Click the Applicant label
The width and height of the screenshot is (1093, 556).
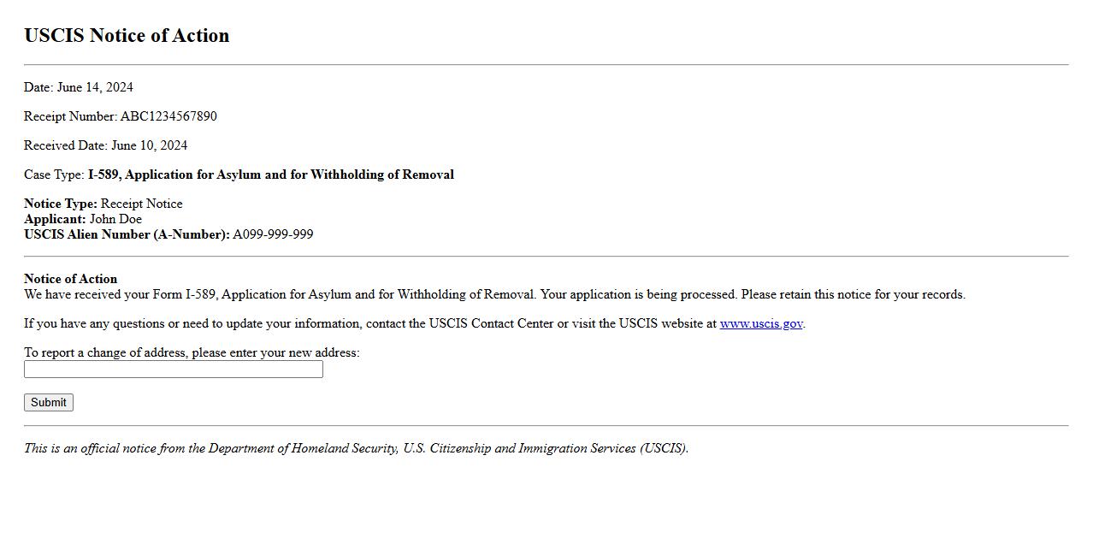55,219
